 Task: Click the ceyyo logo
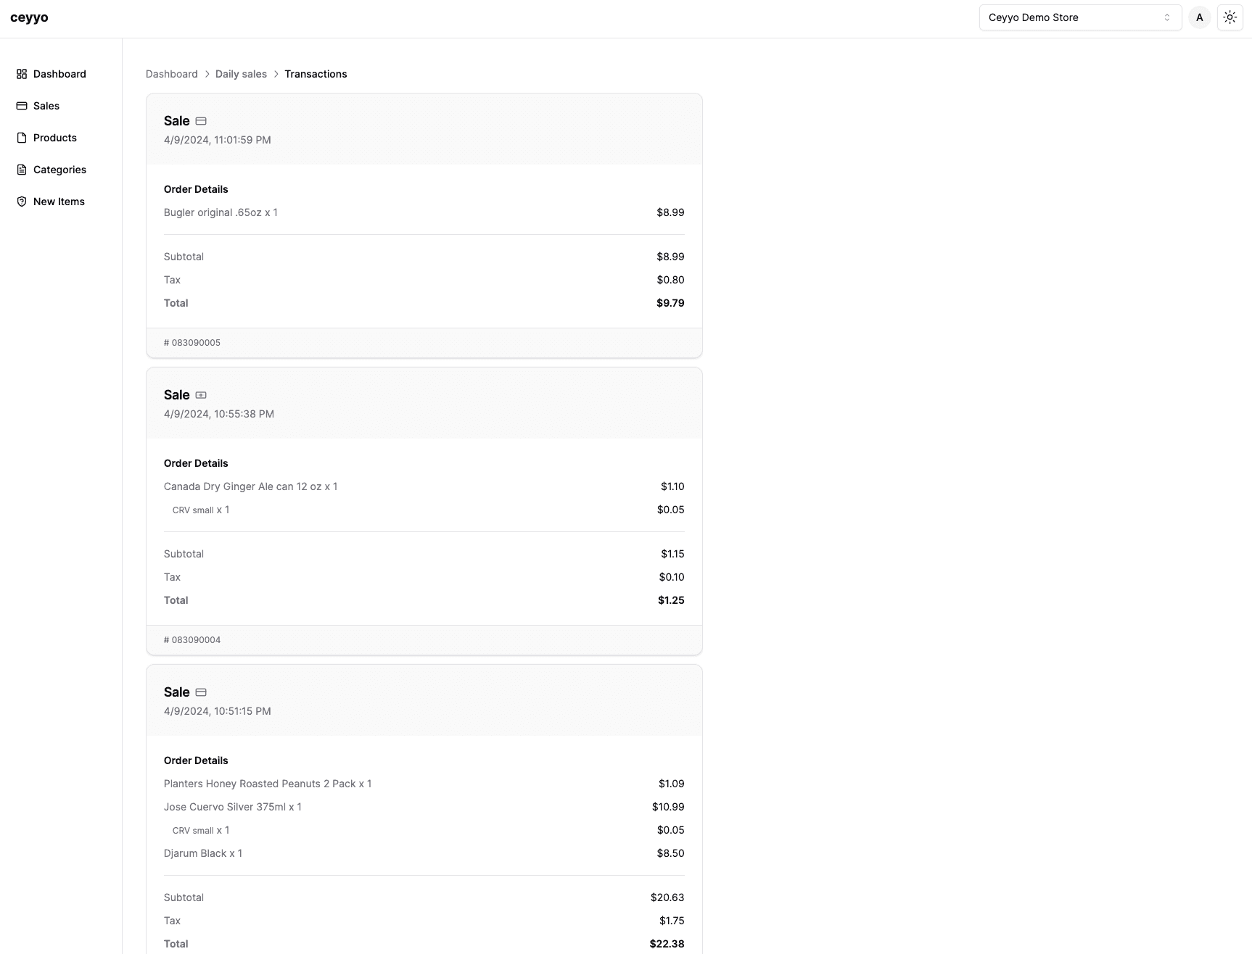click(29, 17)
